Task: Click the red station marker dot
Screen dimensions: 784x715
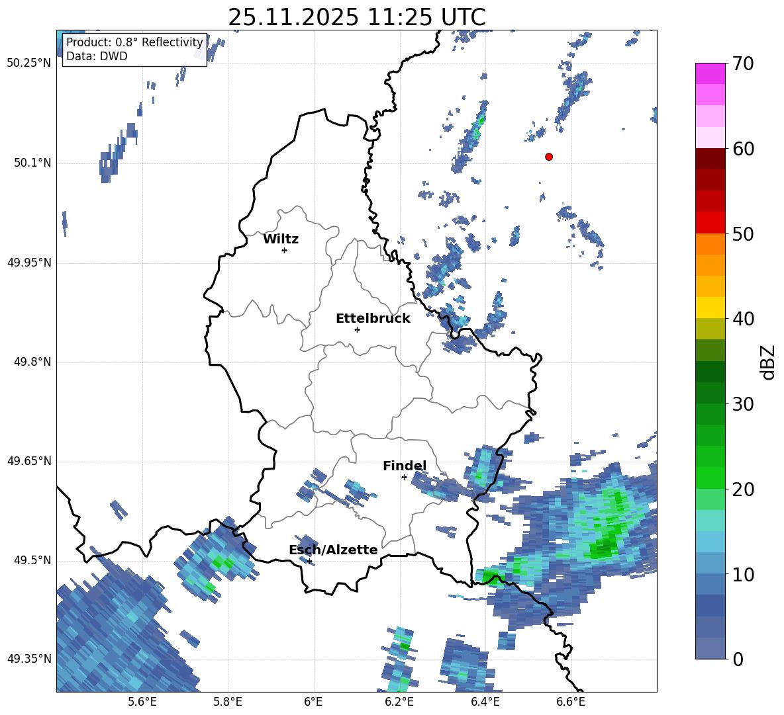Action: [549, 157]
